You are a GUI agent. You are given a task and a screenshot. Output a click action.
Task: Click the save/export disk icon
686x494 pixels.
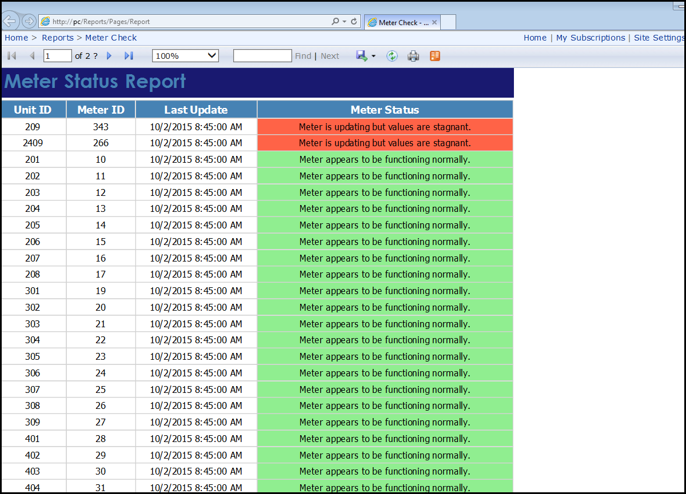click(361, 56)
